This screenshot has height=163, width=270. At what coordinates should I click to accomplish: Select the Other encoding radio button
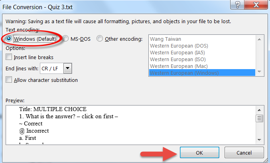coord(100,38)
